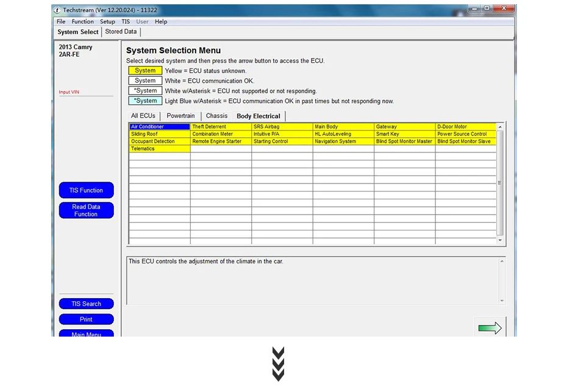Click the Read Data Function button
The image size is (567, 386).
pyautogui.click(x=87, y=210)
